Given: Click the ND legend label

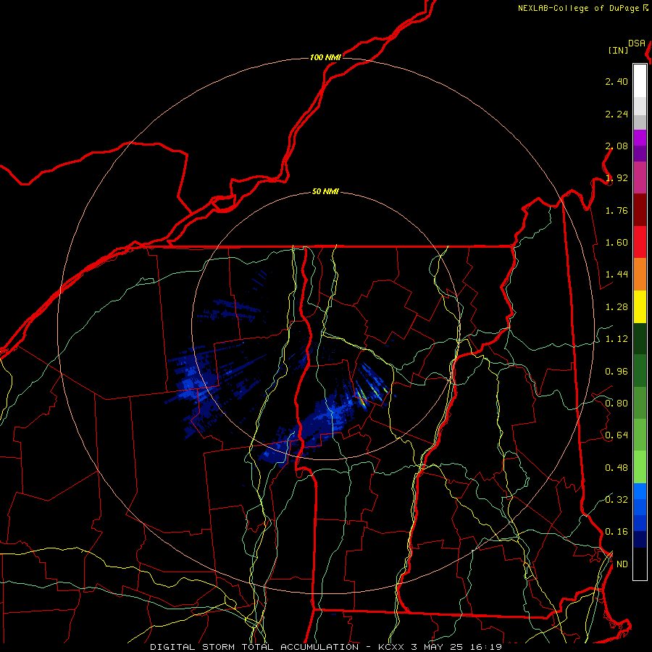Looking at the screenshot, I should [622, 564].
